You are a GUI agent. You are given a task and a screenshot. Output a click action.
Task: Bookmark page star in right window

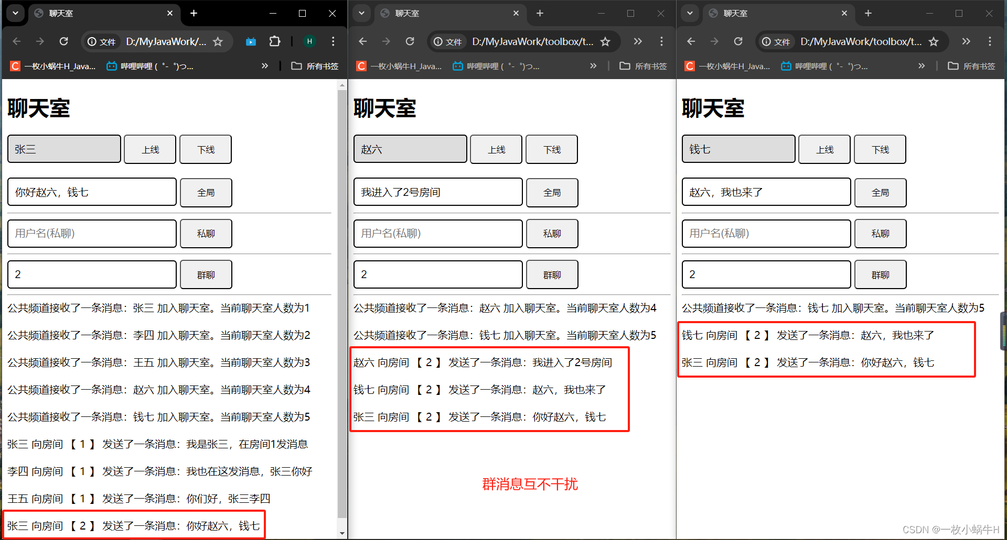tap(934, 41)
